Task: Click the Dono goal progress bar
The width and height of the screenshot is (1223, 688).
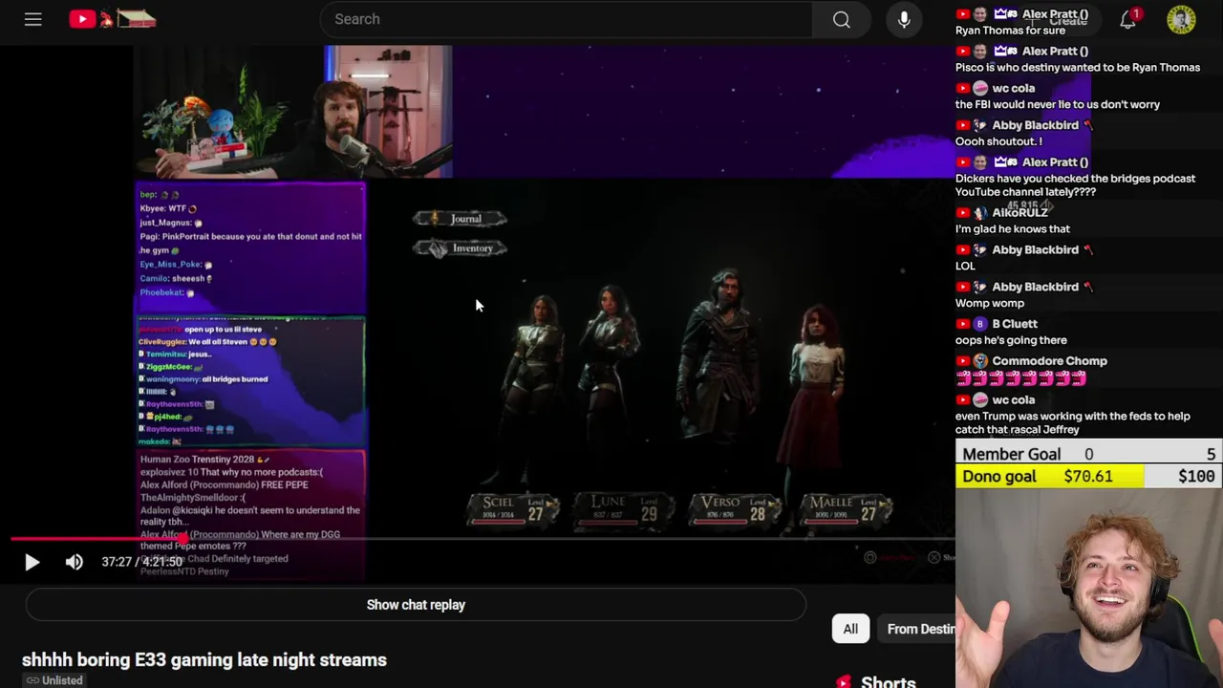Action: [x=1089, y=476]
